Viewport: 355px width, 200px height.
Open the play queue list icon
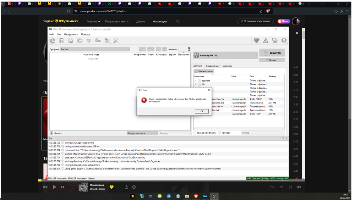coord(72,187)
